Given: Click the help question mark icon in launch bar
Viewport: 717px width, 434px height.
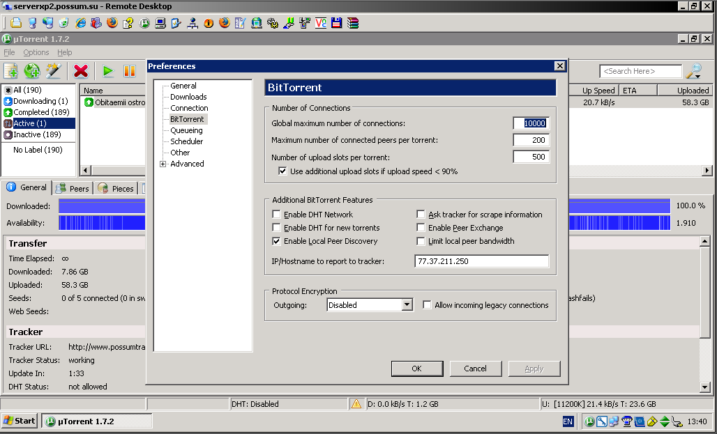Looking at the screenshot, I should tap(128, 22).
